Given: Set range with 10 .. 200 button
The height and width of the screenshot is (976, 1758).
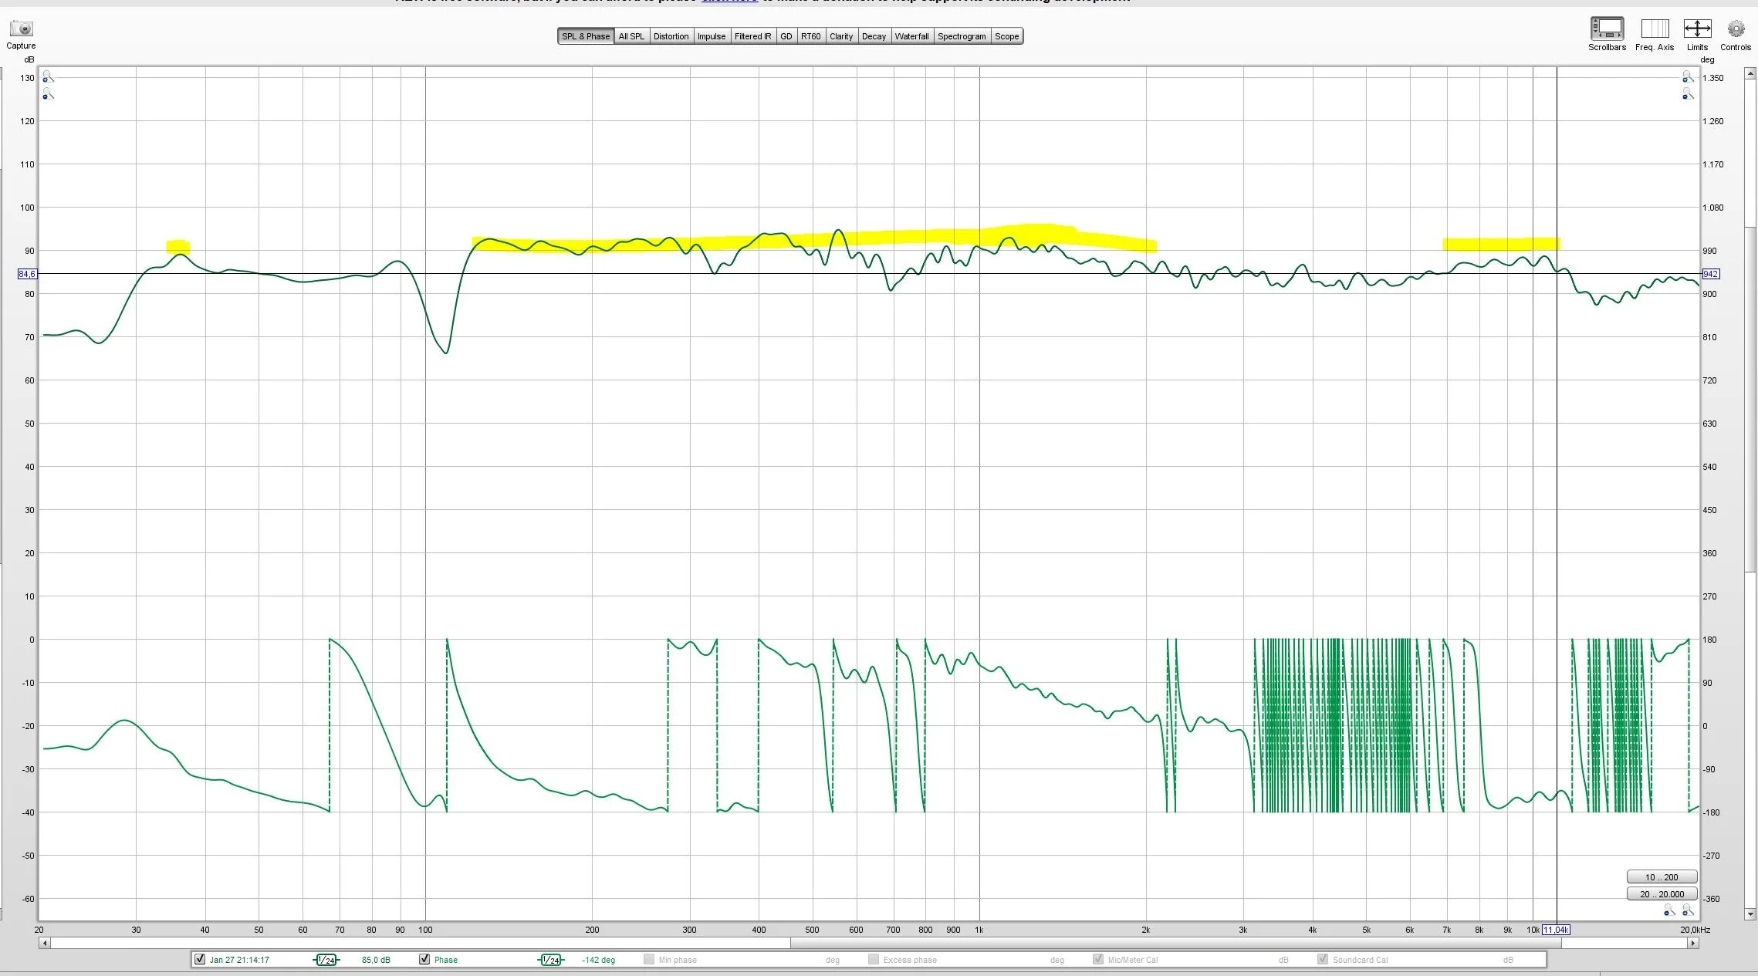Looking at the screenshot, I should [x=1662, y=877].
